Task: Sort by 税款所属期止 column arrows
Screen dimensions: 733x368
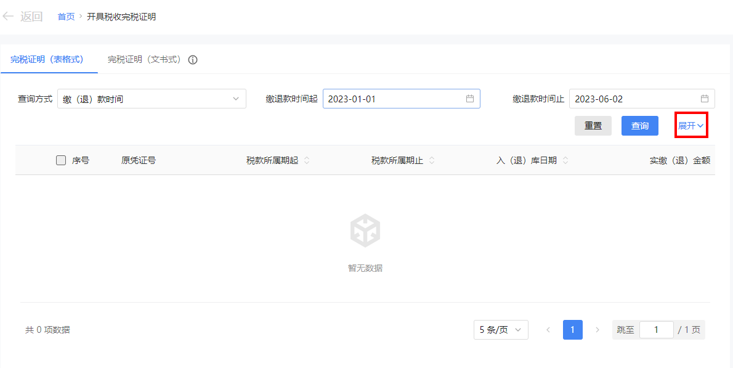Action: [432, 160]
